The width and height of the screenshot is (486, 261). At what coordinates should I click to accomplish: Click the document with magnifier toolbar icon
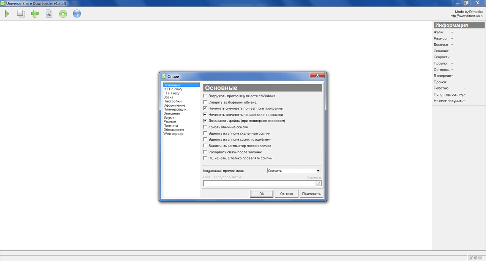coord(49,14)
